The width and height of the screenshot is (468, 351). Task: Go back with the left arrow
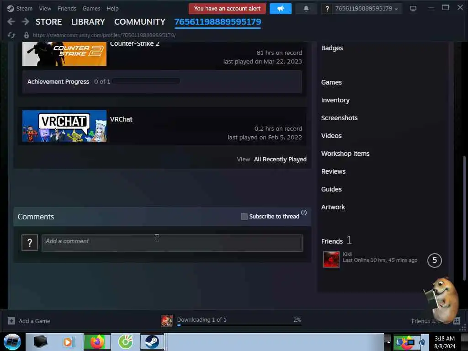tap(11, 21)
